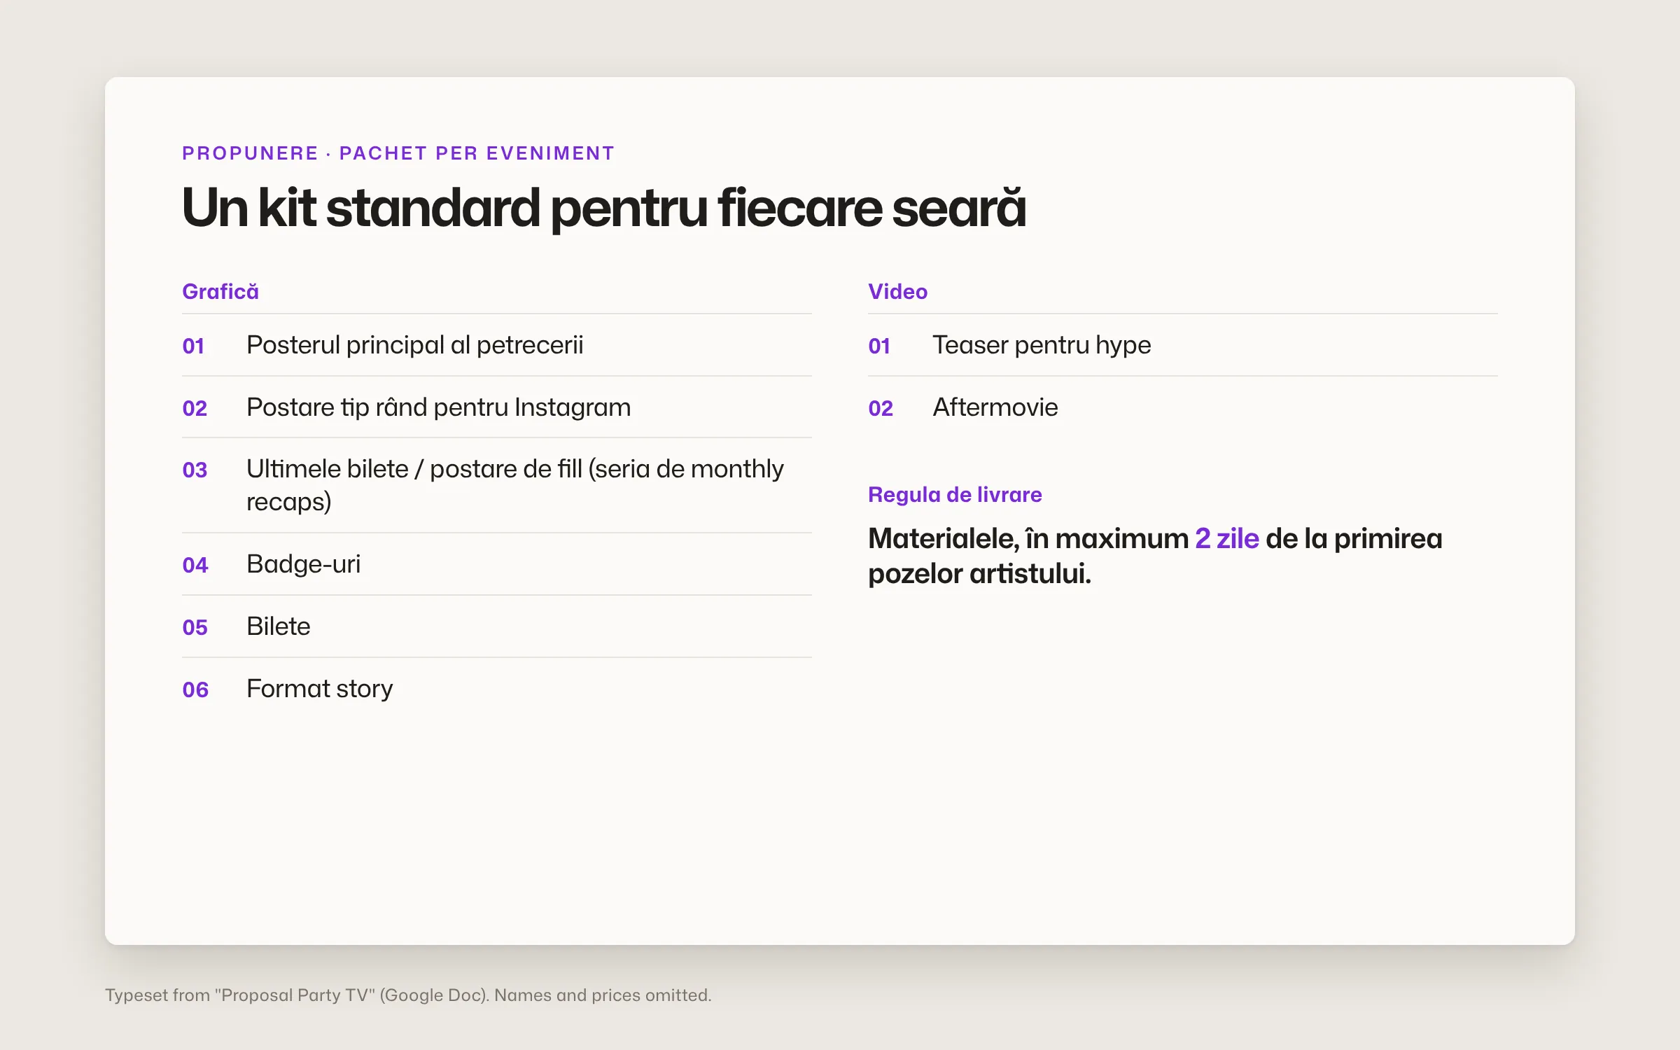Click the 'Regula de livrare' subheading

pyautogui.click(x=955, y=495)
